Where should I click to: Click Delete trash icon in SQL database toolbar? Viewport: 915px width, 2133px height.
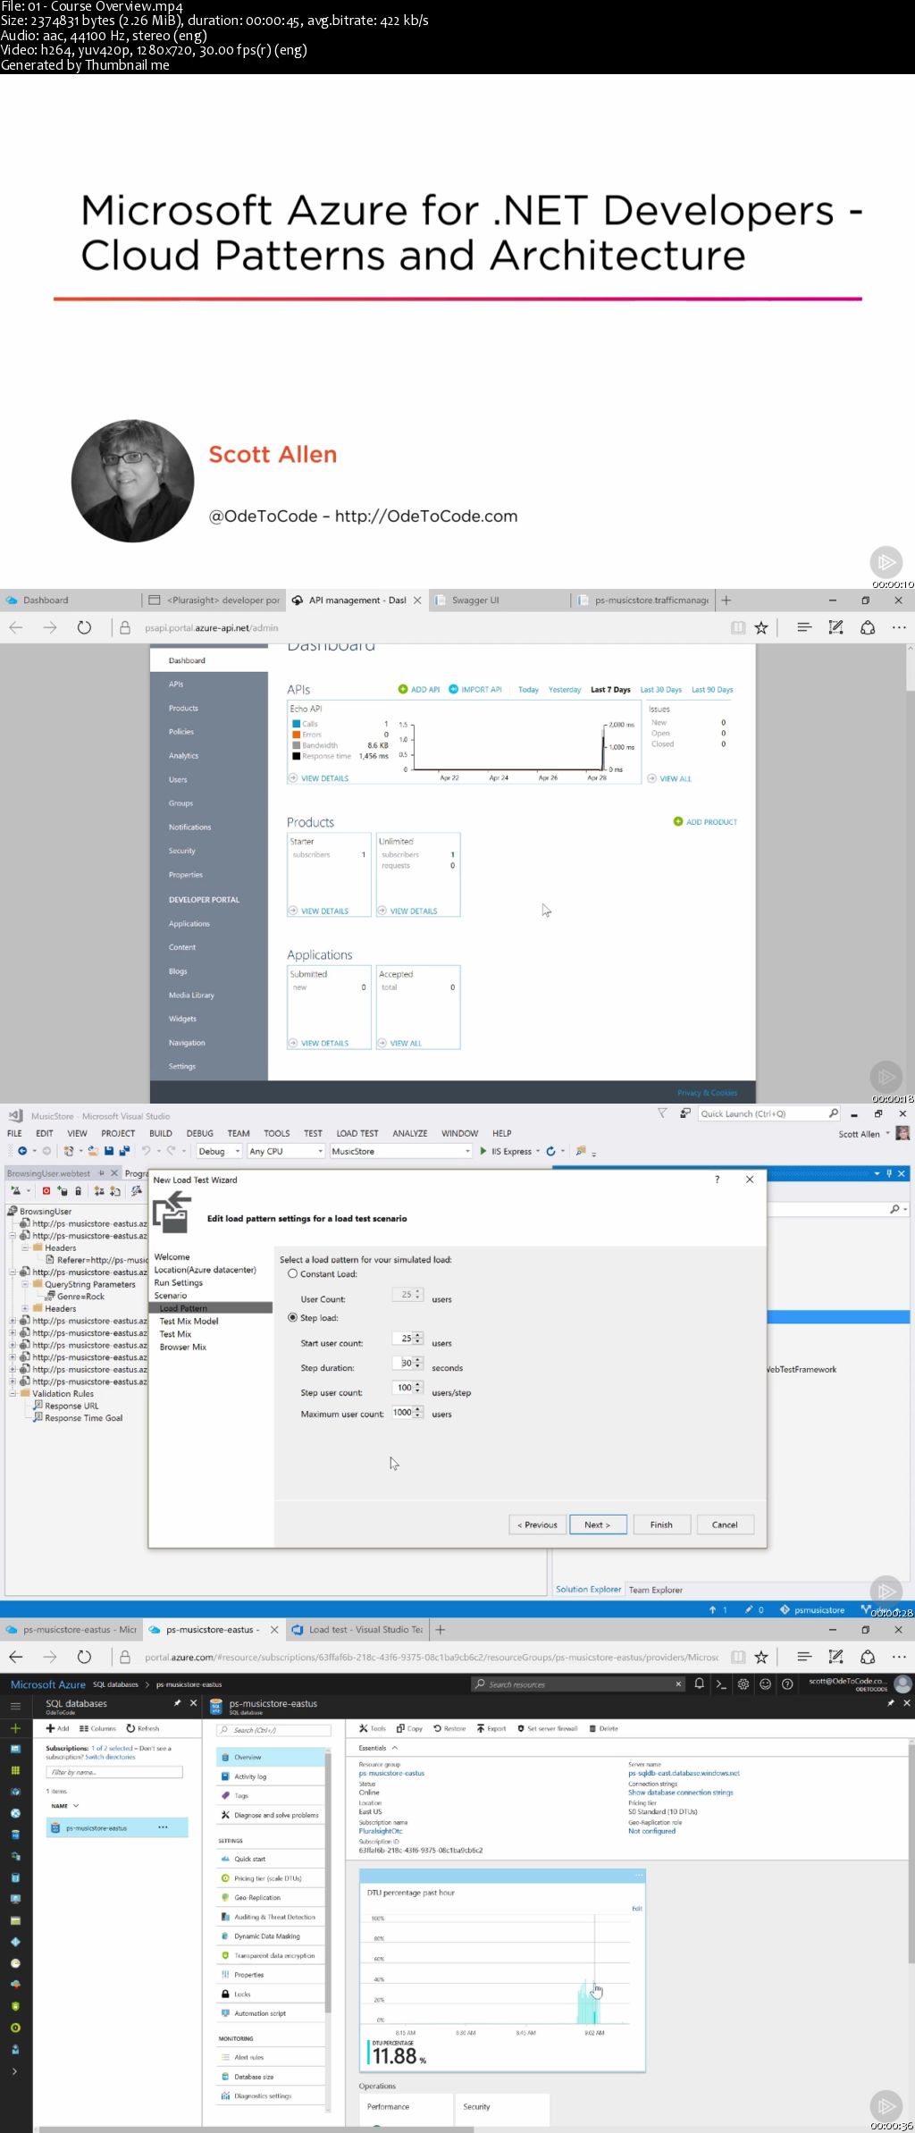(592, 1728)
